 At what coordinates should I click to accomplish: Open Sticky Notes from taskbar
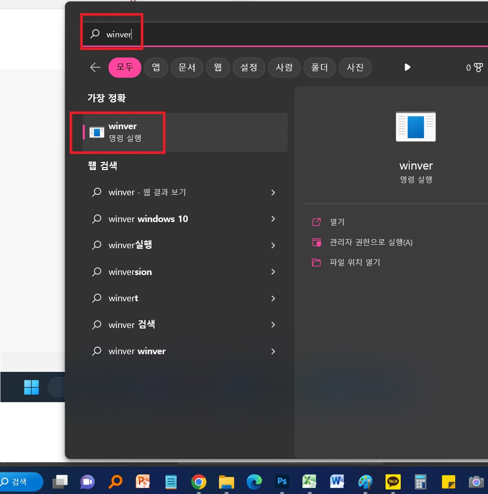(448, 482)
